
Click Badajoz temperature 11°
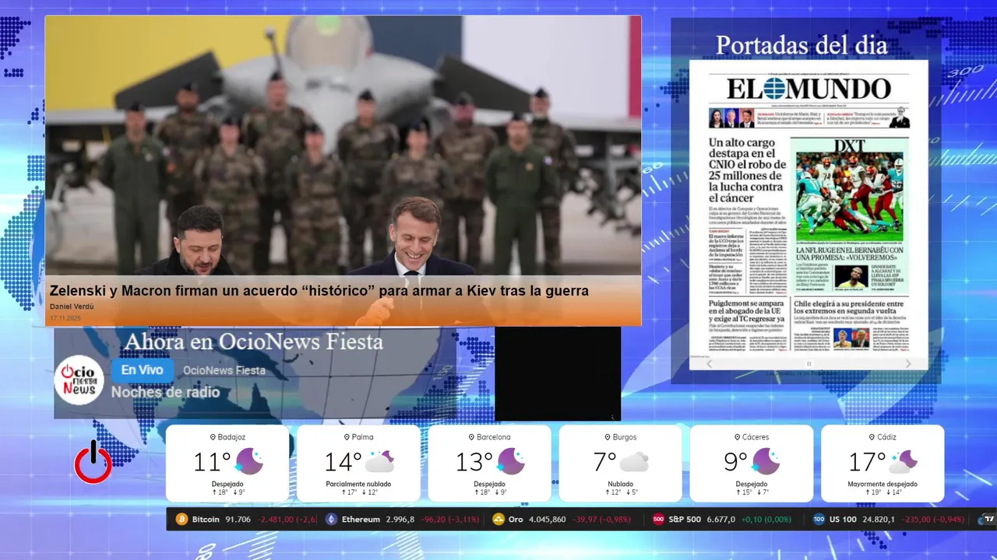(x=212, y=462)
